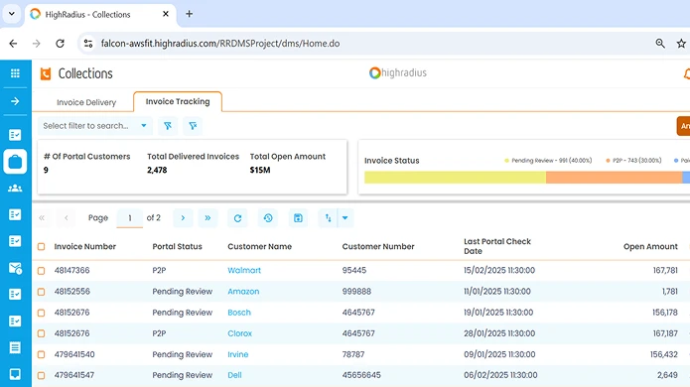Switch to the Invoice Delivery tab
This screenshot has height=387, width=690.
coord(86,102)
